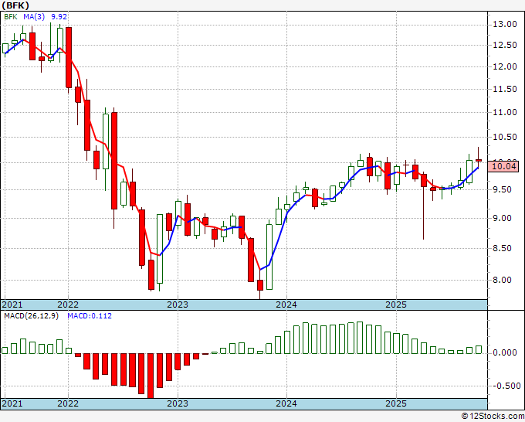Click the 11.50 price axis label

tap(505, 89)
